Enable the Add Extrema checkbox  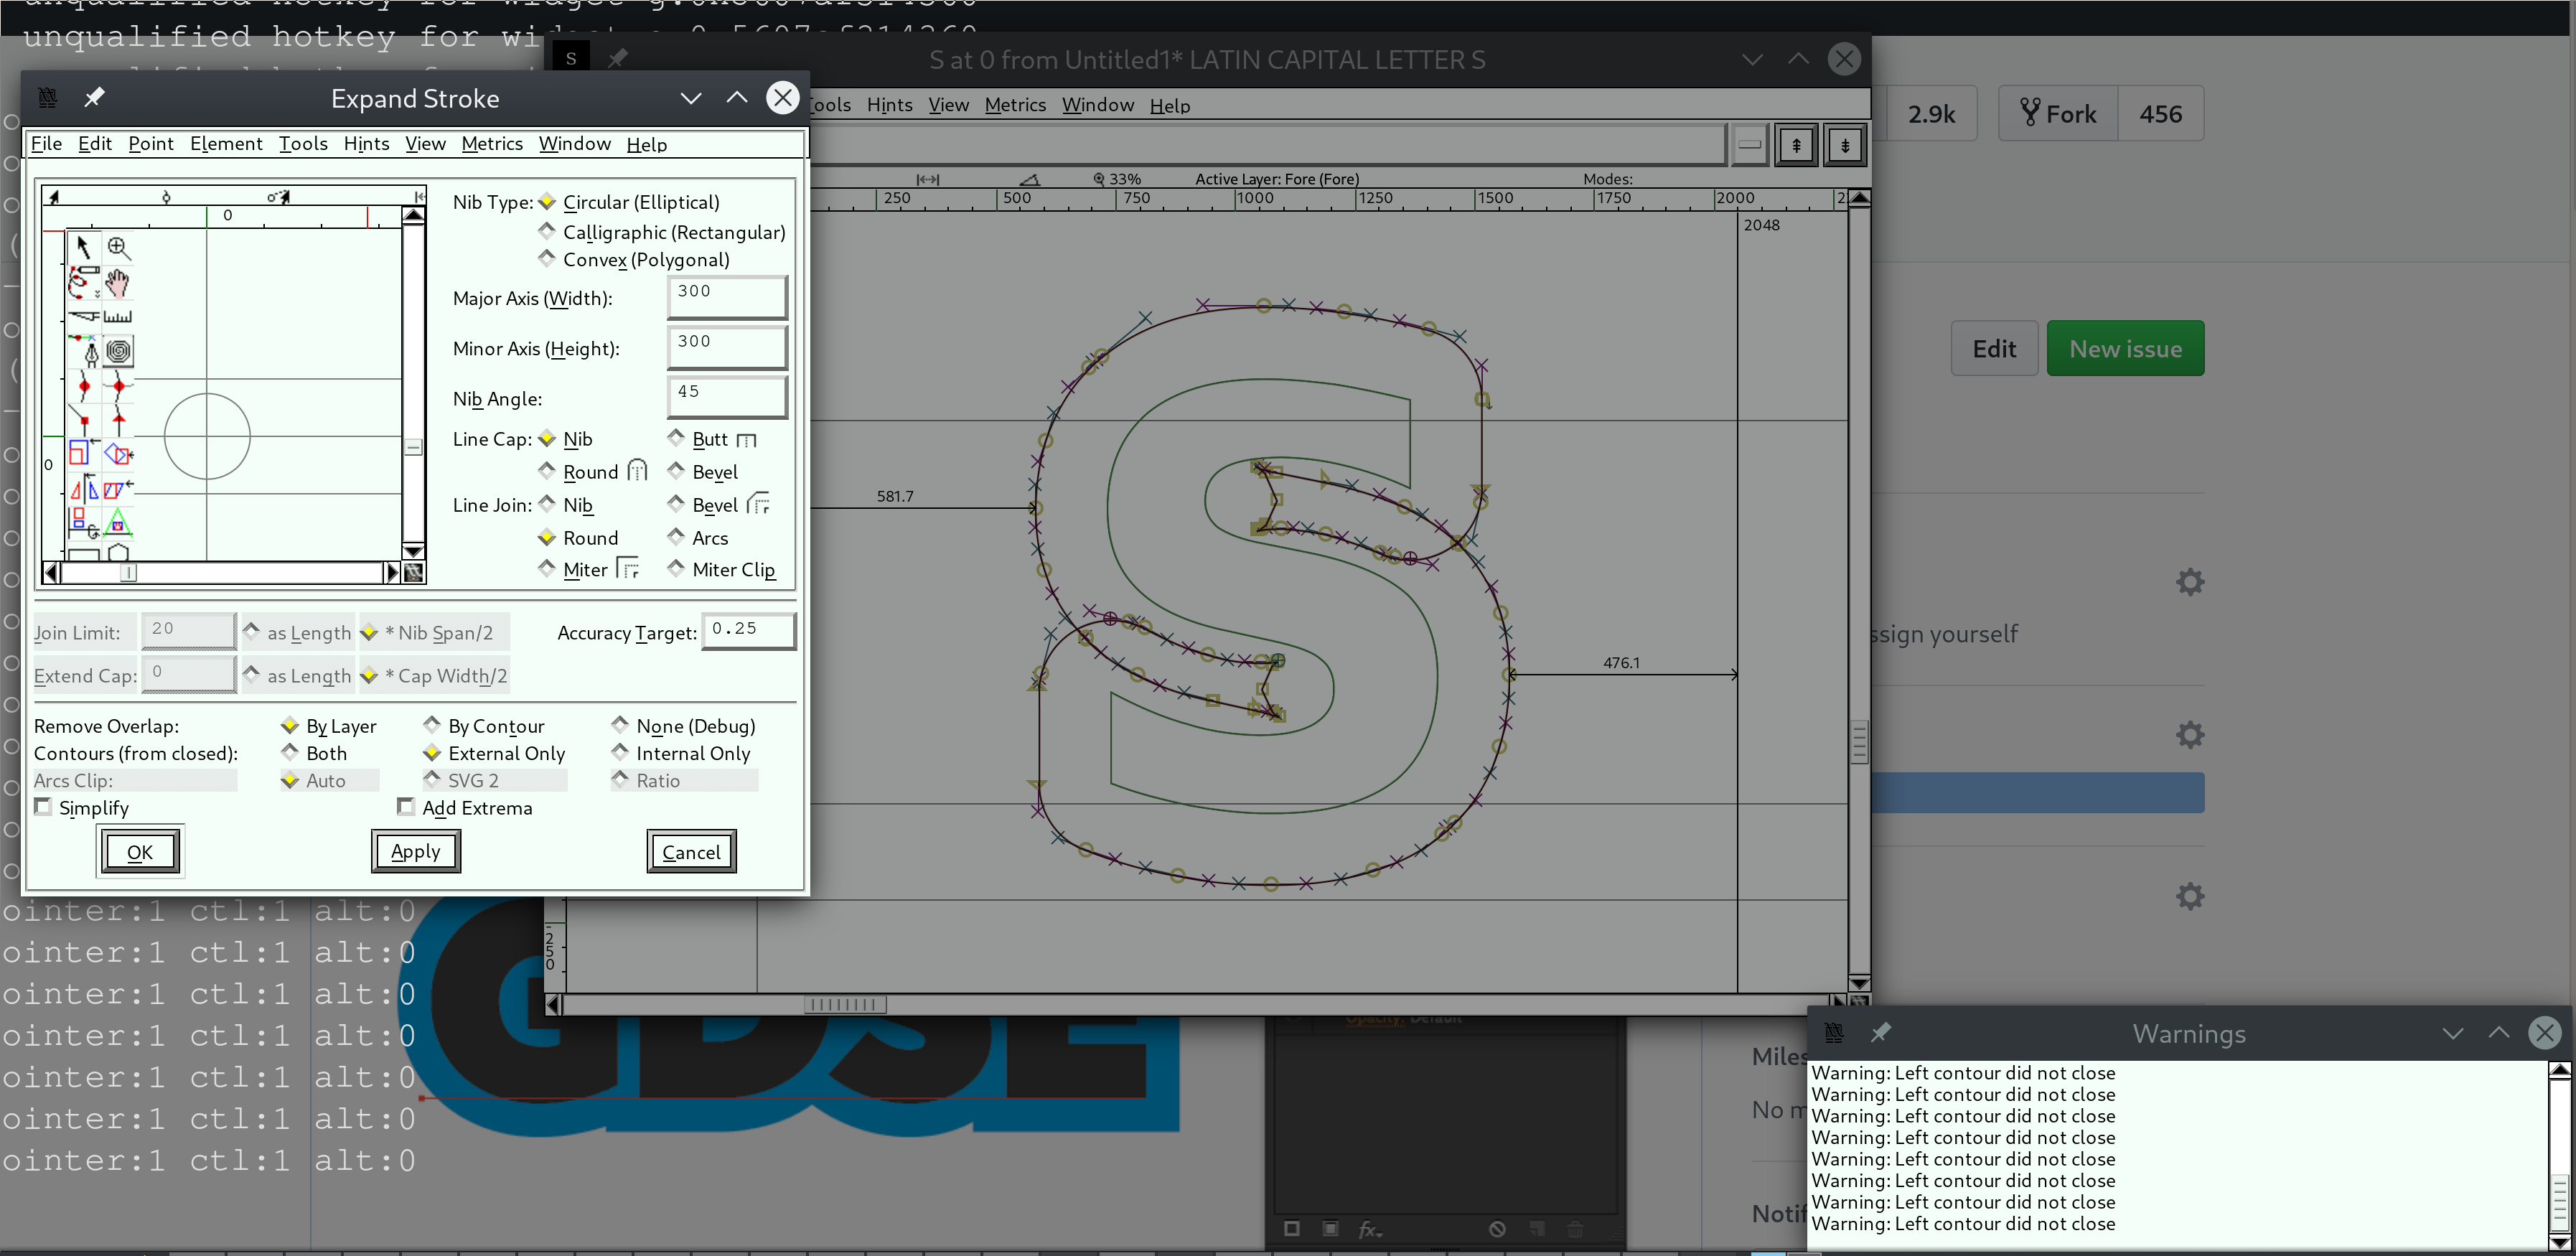tap(406, 806)
